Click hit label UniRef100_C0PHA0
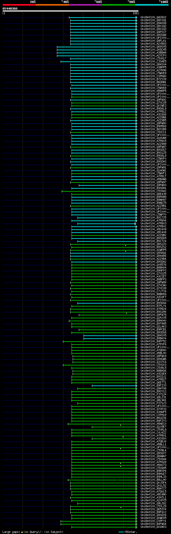The width and height of the screenshot is (171, 534). tap(153, 76)
